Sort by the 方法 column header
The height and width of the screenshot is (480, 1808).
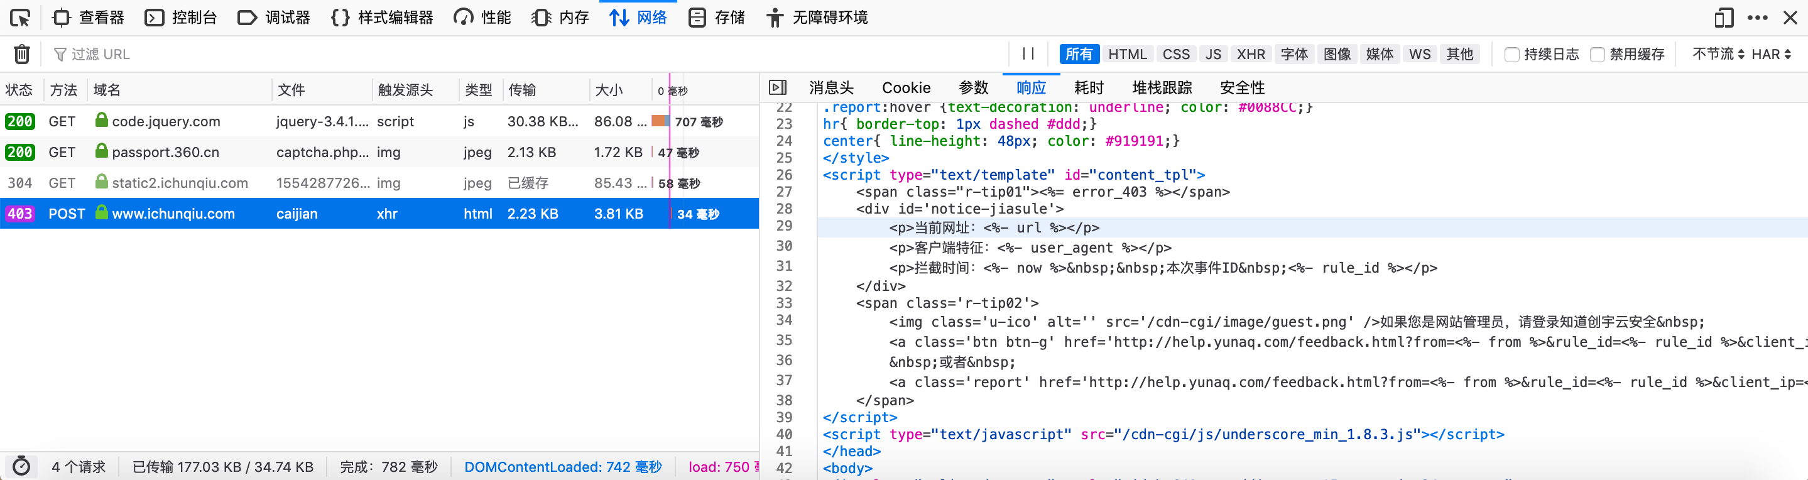(65, 90)
